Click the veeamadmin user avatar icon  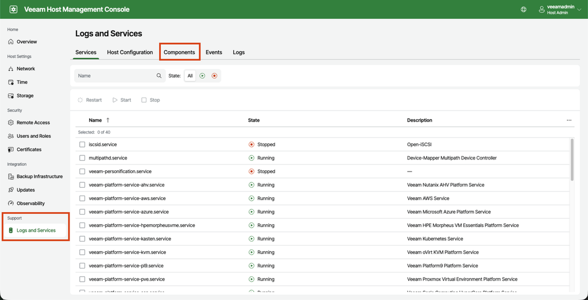[541, 9]
